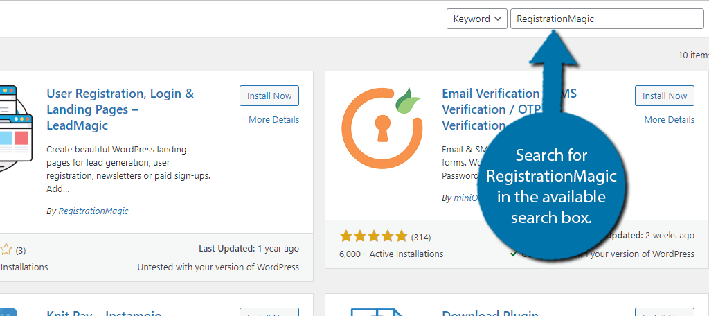Open More Details for the LeadMagic plugin
The width and height of the screenshot is (709, 316).
coord(273,119)
